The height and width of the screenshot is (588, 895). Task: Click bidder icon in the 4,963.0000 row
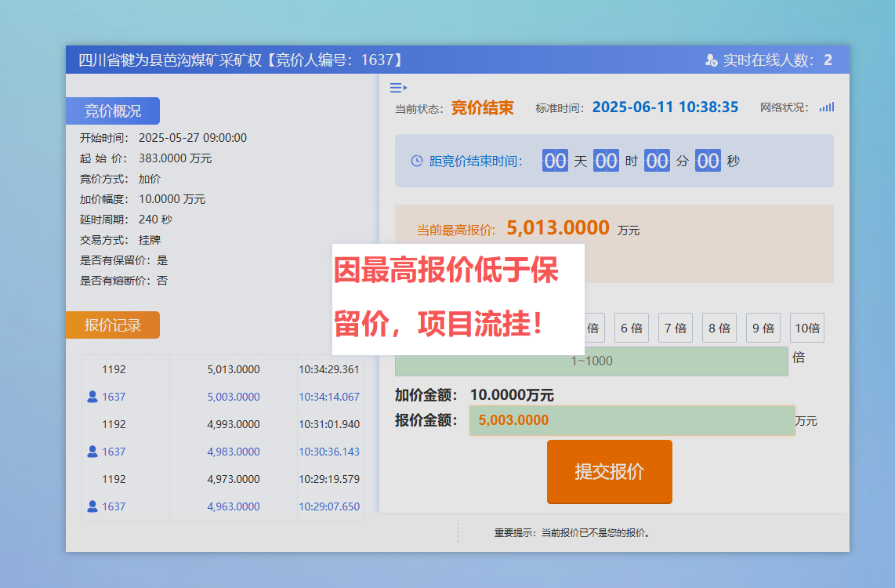[x=92, y=506]
